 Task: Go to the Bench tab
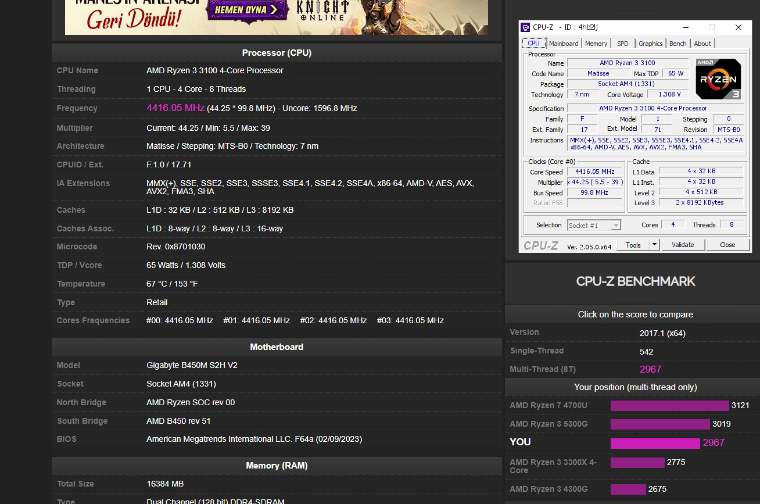(x=677, y=43)
